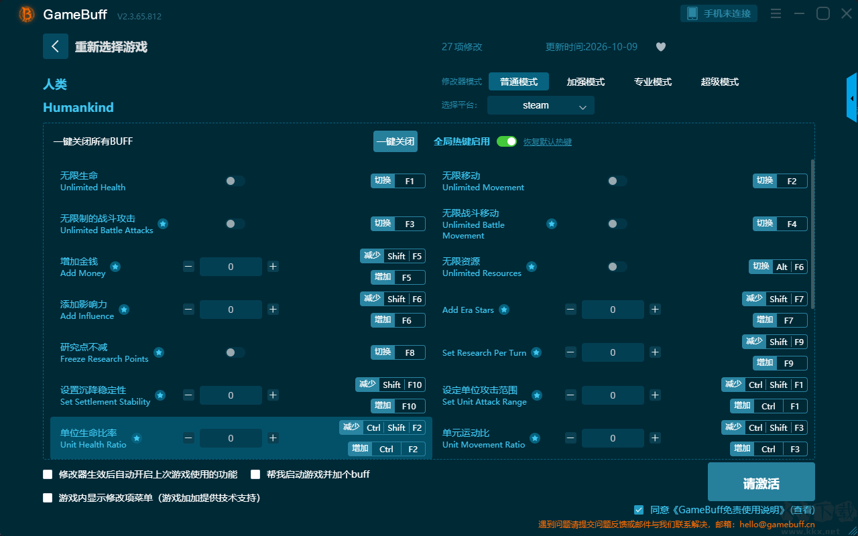The image size is (858, 536).
Task: Click 恢复默认热键 link
Action: pos(548,142)
